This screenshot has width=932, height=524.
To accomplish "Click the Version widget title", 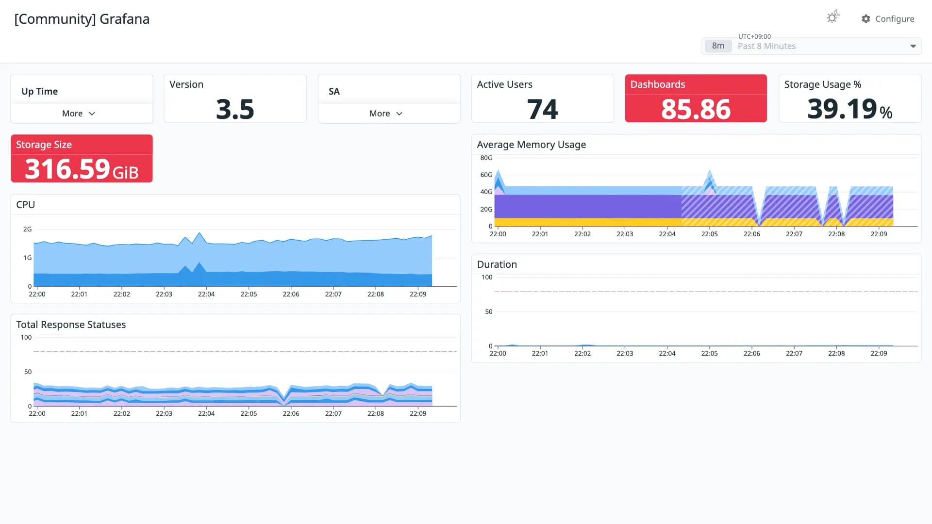I will (186, 84).
